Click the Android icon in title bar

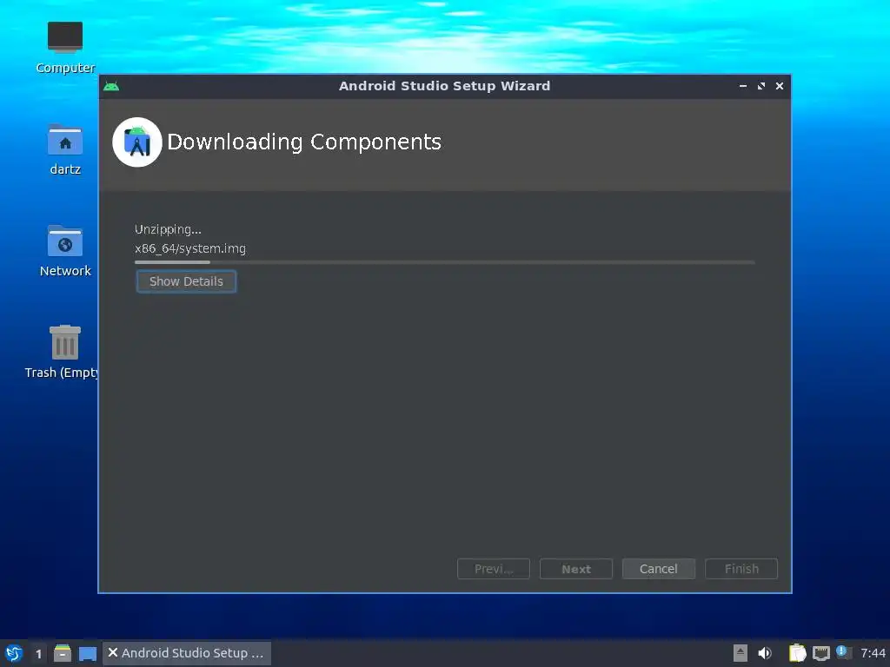pyautogui.click(x=111, y=86)
